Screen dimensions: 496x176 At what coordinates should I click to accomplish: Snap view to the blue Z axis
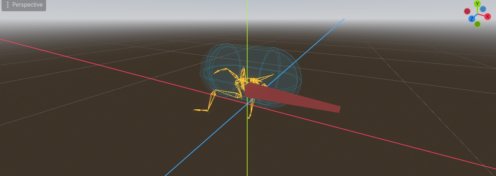472,19
